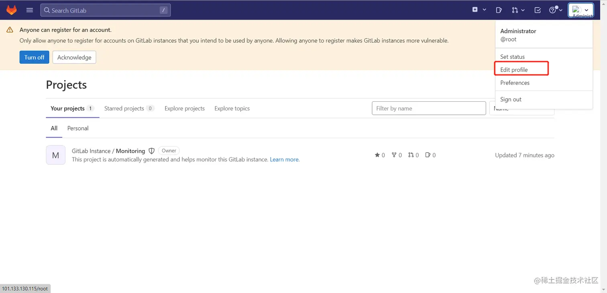This screenshot has width=607, height=293.
Task: Click the Your projects count badge 1
Action: [90, 108]
